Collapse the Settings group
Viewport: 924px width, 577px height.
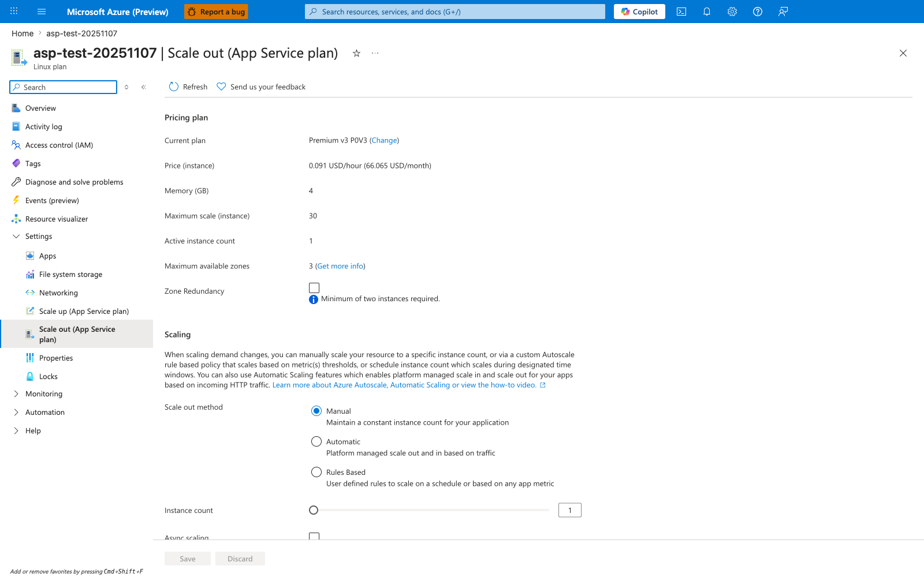[x=16, y=236]
